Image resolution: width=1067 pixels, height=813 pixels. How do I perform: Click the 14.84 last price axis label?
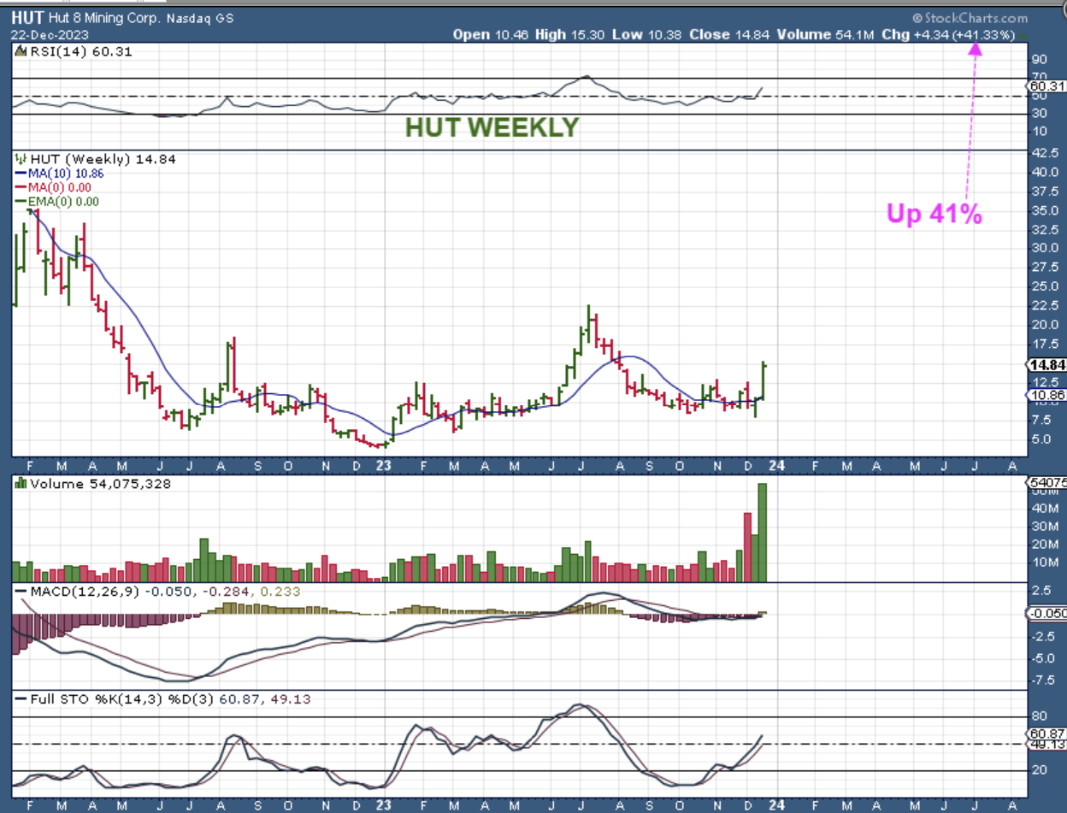pyautogui.click(x=1046, y=365)
